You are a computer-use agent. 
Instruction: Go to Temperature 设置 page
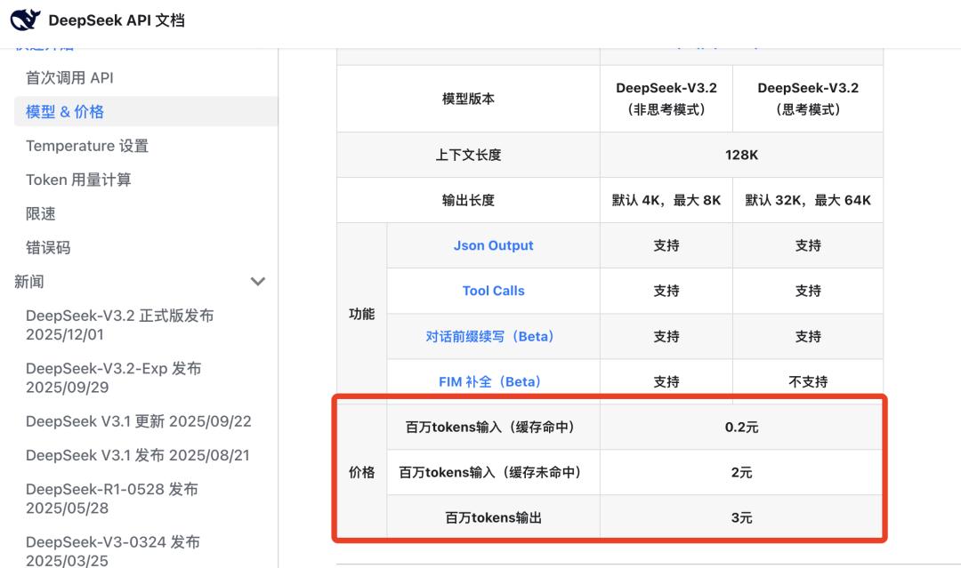87,146
